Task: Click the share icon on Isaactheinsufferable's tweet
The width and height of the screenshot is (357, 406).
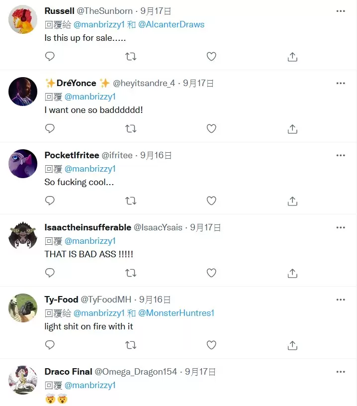Action: pos(292,273)
